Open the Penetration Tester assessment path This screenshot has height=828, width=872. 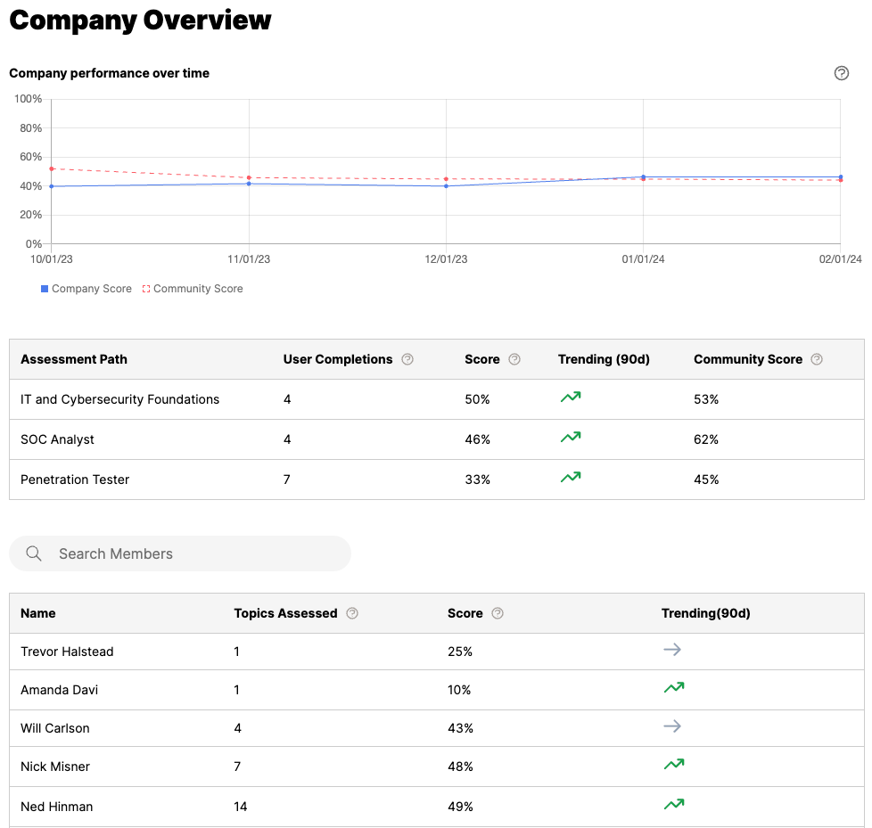pyautogui.click(x=75, y=480)
